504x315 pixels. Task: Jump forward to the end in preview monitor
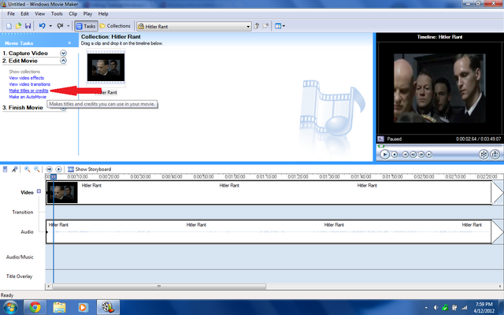click(429, 154)
